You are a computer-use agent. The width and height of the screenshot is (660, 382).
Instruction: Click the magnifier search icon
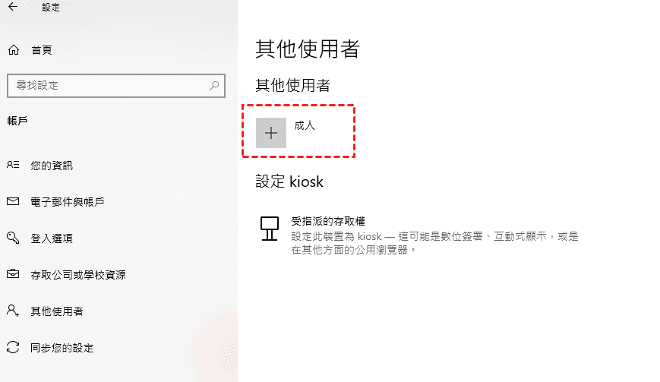(x=214, y=86)
